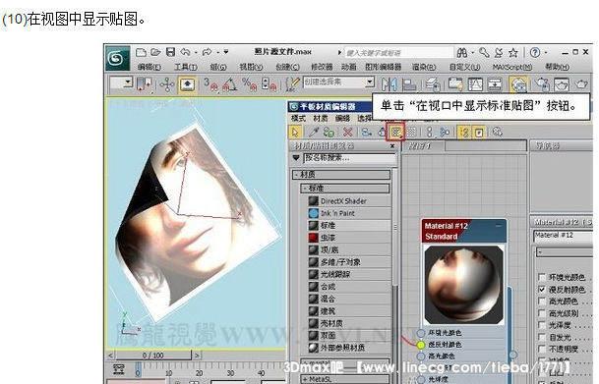Click the highlighted Material Editor toolbar icon
This screenshot has height=384, width=599.
518,84
